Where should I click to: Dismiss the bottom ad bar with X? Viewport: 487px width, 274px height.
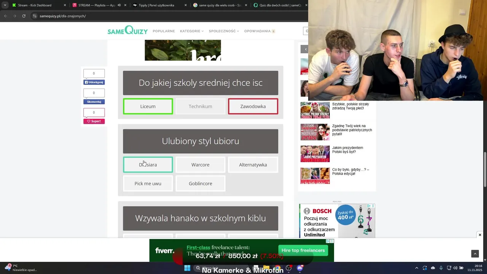point(480,235)
